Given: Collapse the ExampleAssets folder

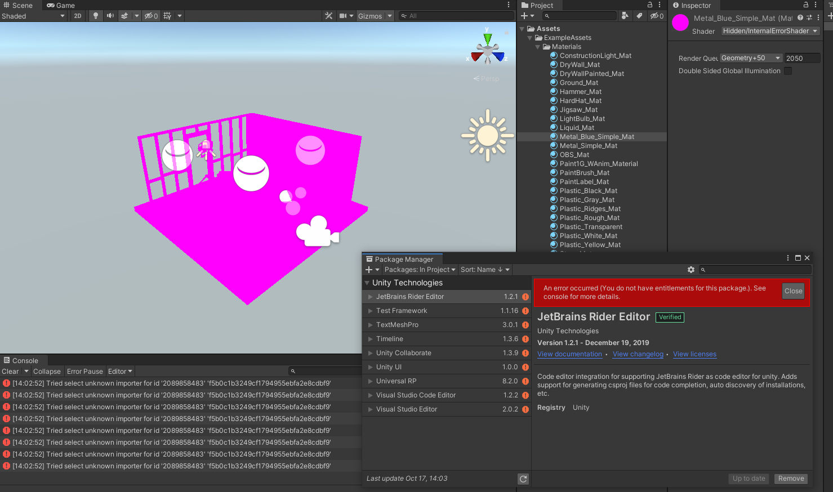Looking at the screenshot, I should pos(530,38).
